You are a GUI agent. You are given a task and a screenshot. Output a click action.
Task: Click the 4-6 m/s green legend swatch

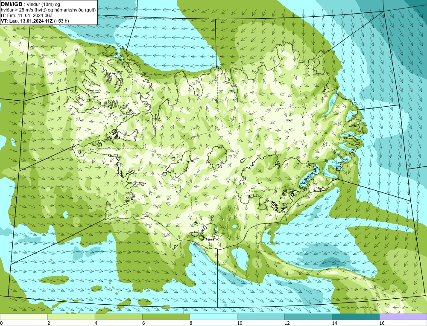[118, 317]
